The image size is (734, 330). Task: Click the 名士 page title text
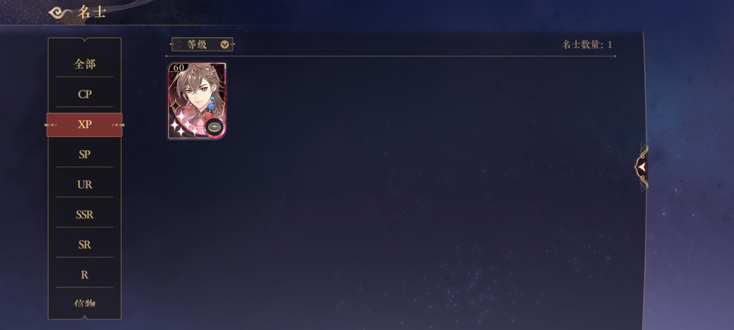[91, 13]
